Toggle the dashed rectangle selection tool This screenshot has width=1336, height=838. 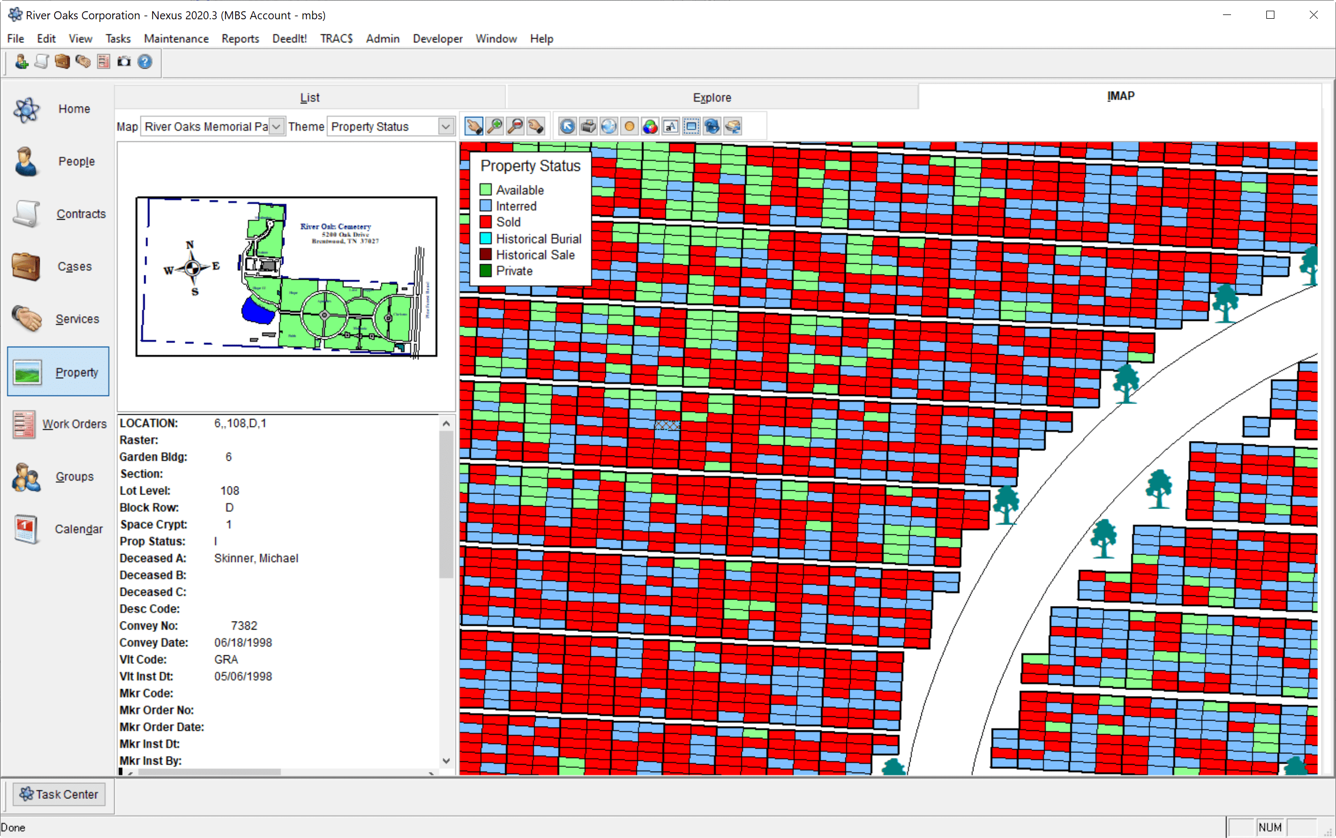(691, 126)
